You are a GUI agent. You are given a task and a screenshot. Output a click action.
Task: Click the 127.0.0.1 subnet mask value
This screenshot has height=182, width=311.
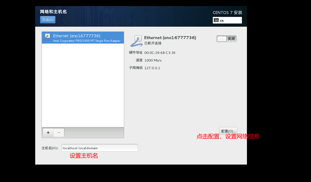coord(152,68)
